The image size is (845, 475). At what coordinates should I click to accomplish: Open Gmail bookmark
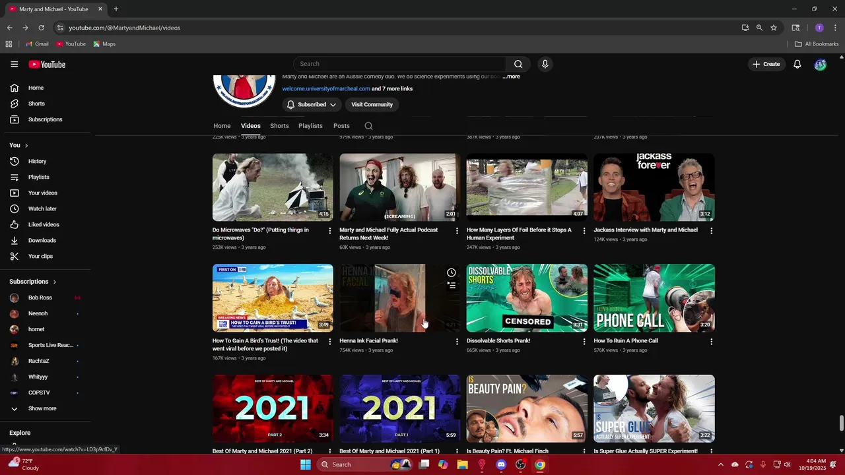coord(37,44)
